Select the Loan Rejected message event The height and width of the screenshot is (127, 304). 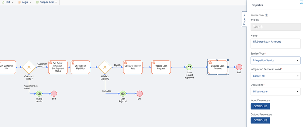[x=123, y=94]
